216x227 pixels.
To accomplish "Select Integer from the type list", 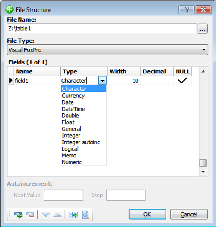I will pyautogui.click(x=84, y=136).
